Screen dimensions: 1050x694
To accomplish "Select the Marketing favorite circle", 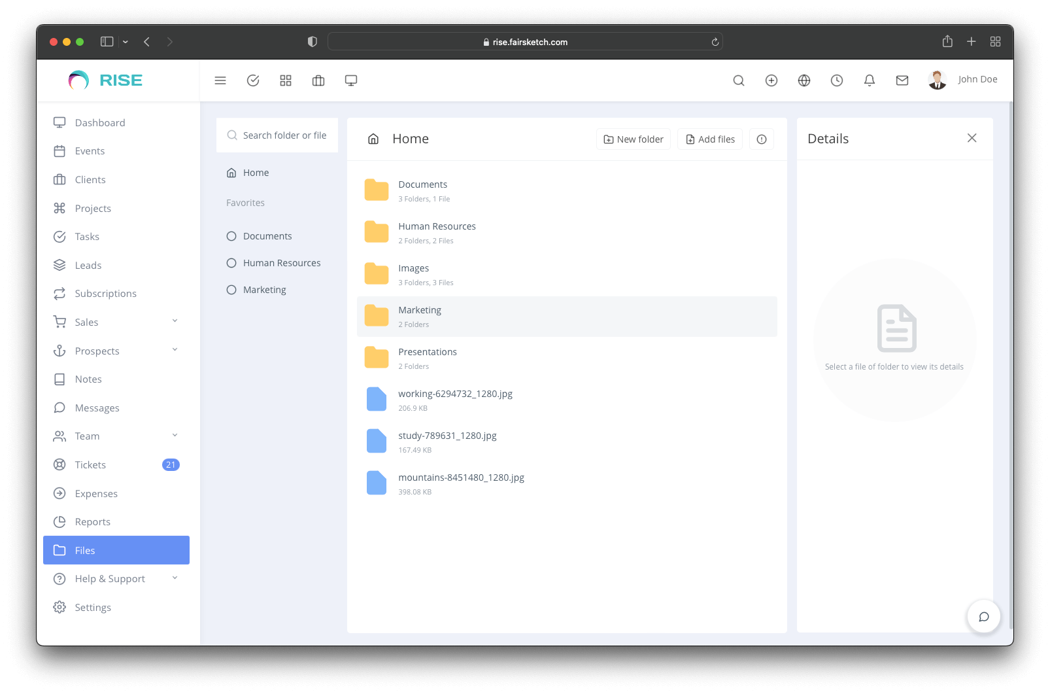I will tap(231, 290).
